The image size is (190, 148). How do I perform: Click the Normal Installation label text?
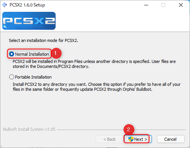point(32,54)
